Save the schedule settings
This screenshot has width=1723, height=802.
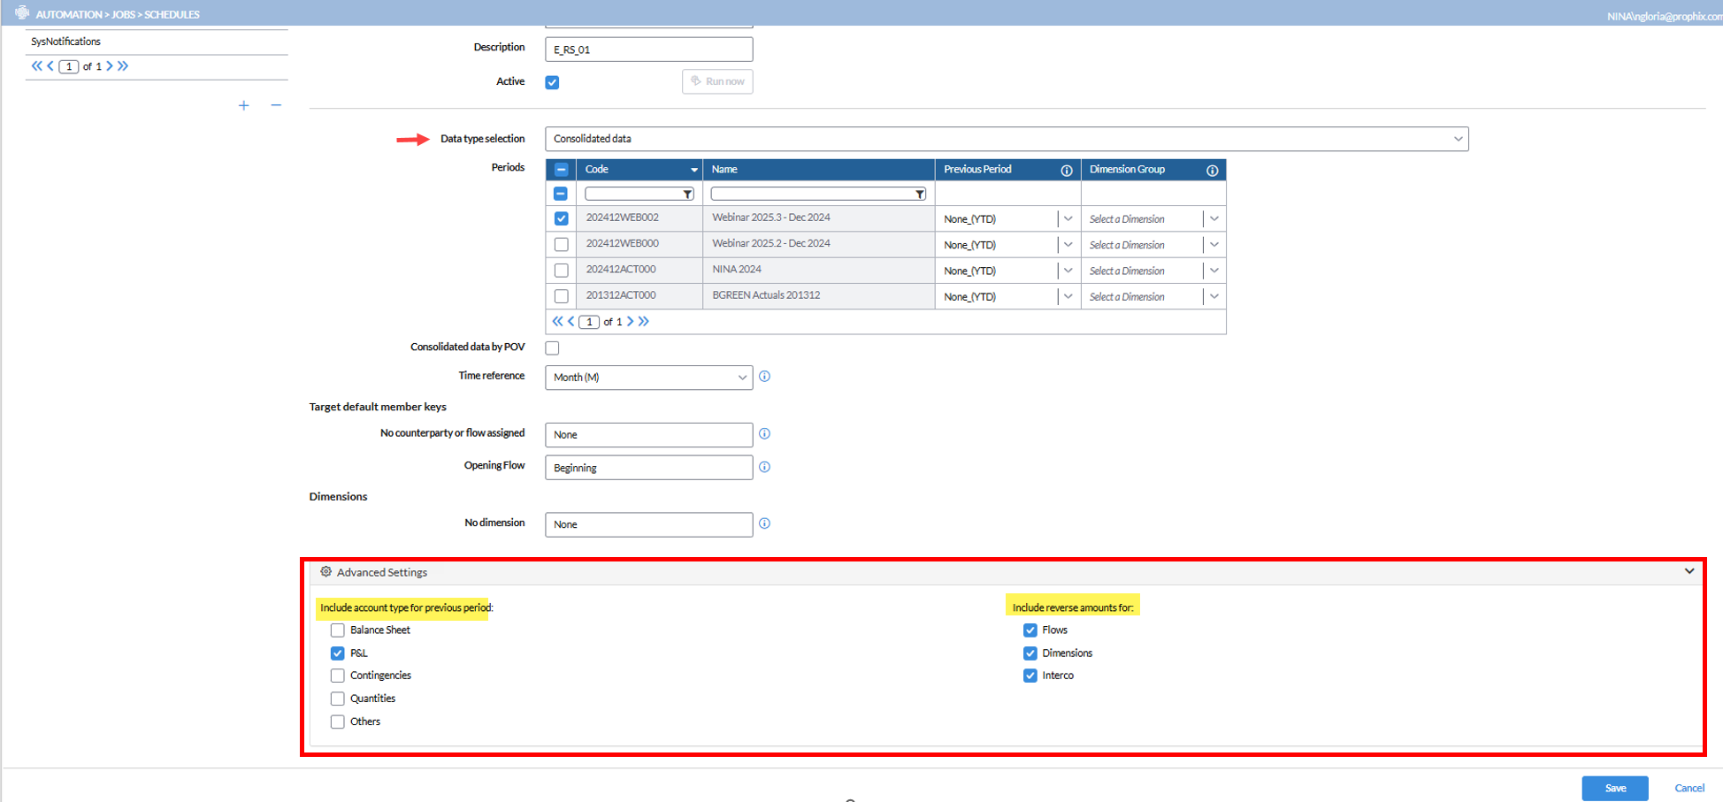1614,788
